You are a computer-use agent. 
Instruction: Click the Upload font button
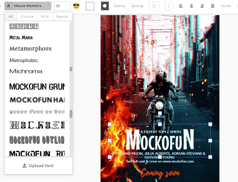[38, 166]
